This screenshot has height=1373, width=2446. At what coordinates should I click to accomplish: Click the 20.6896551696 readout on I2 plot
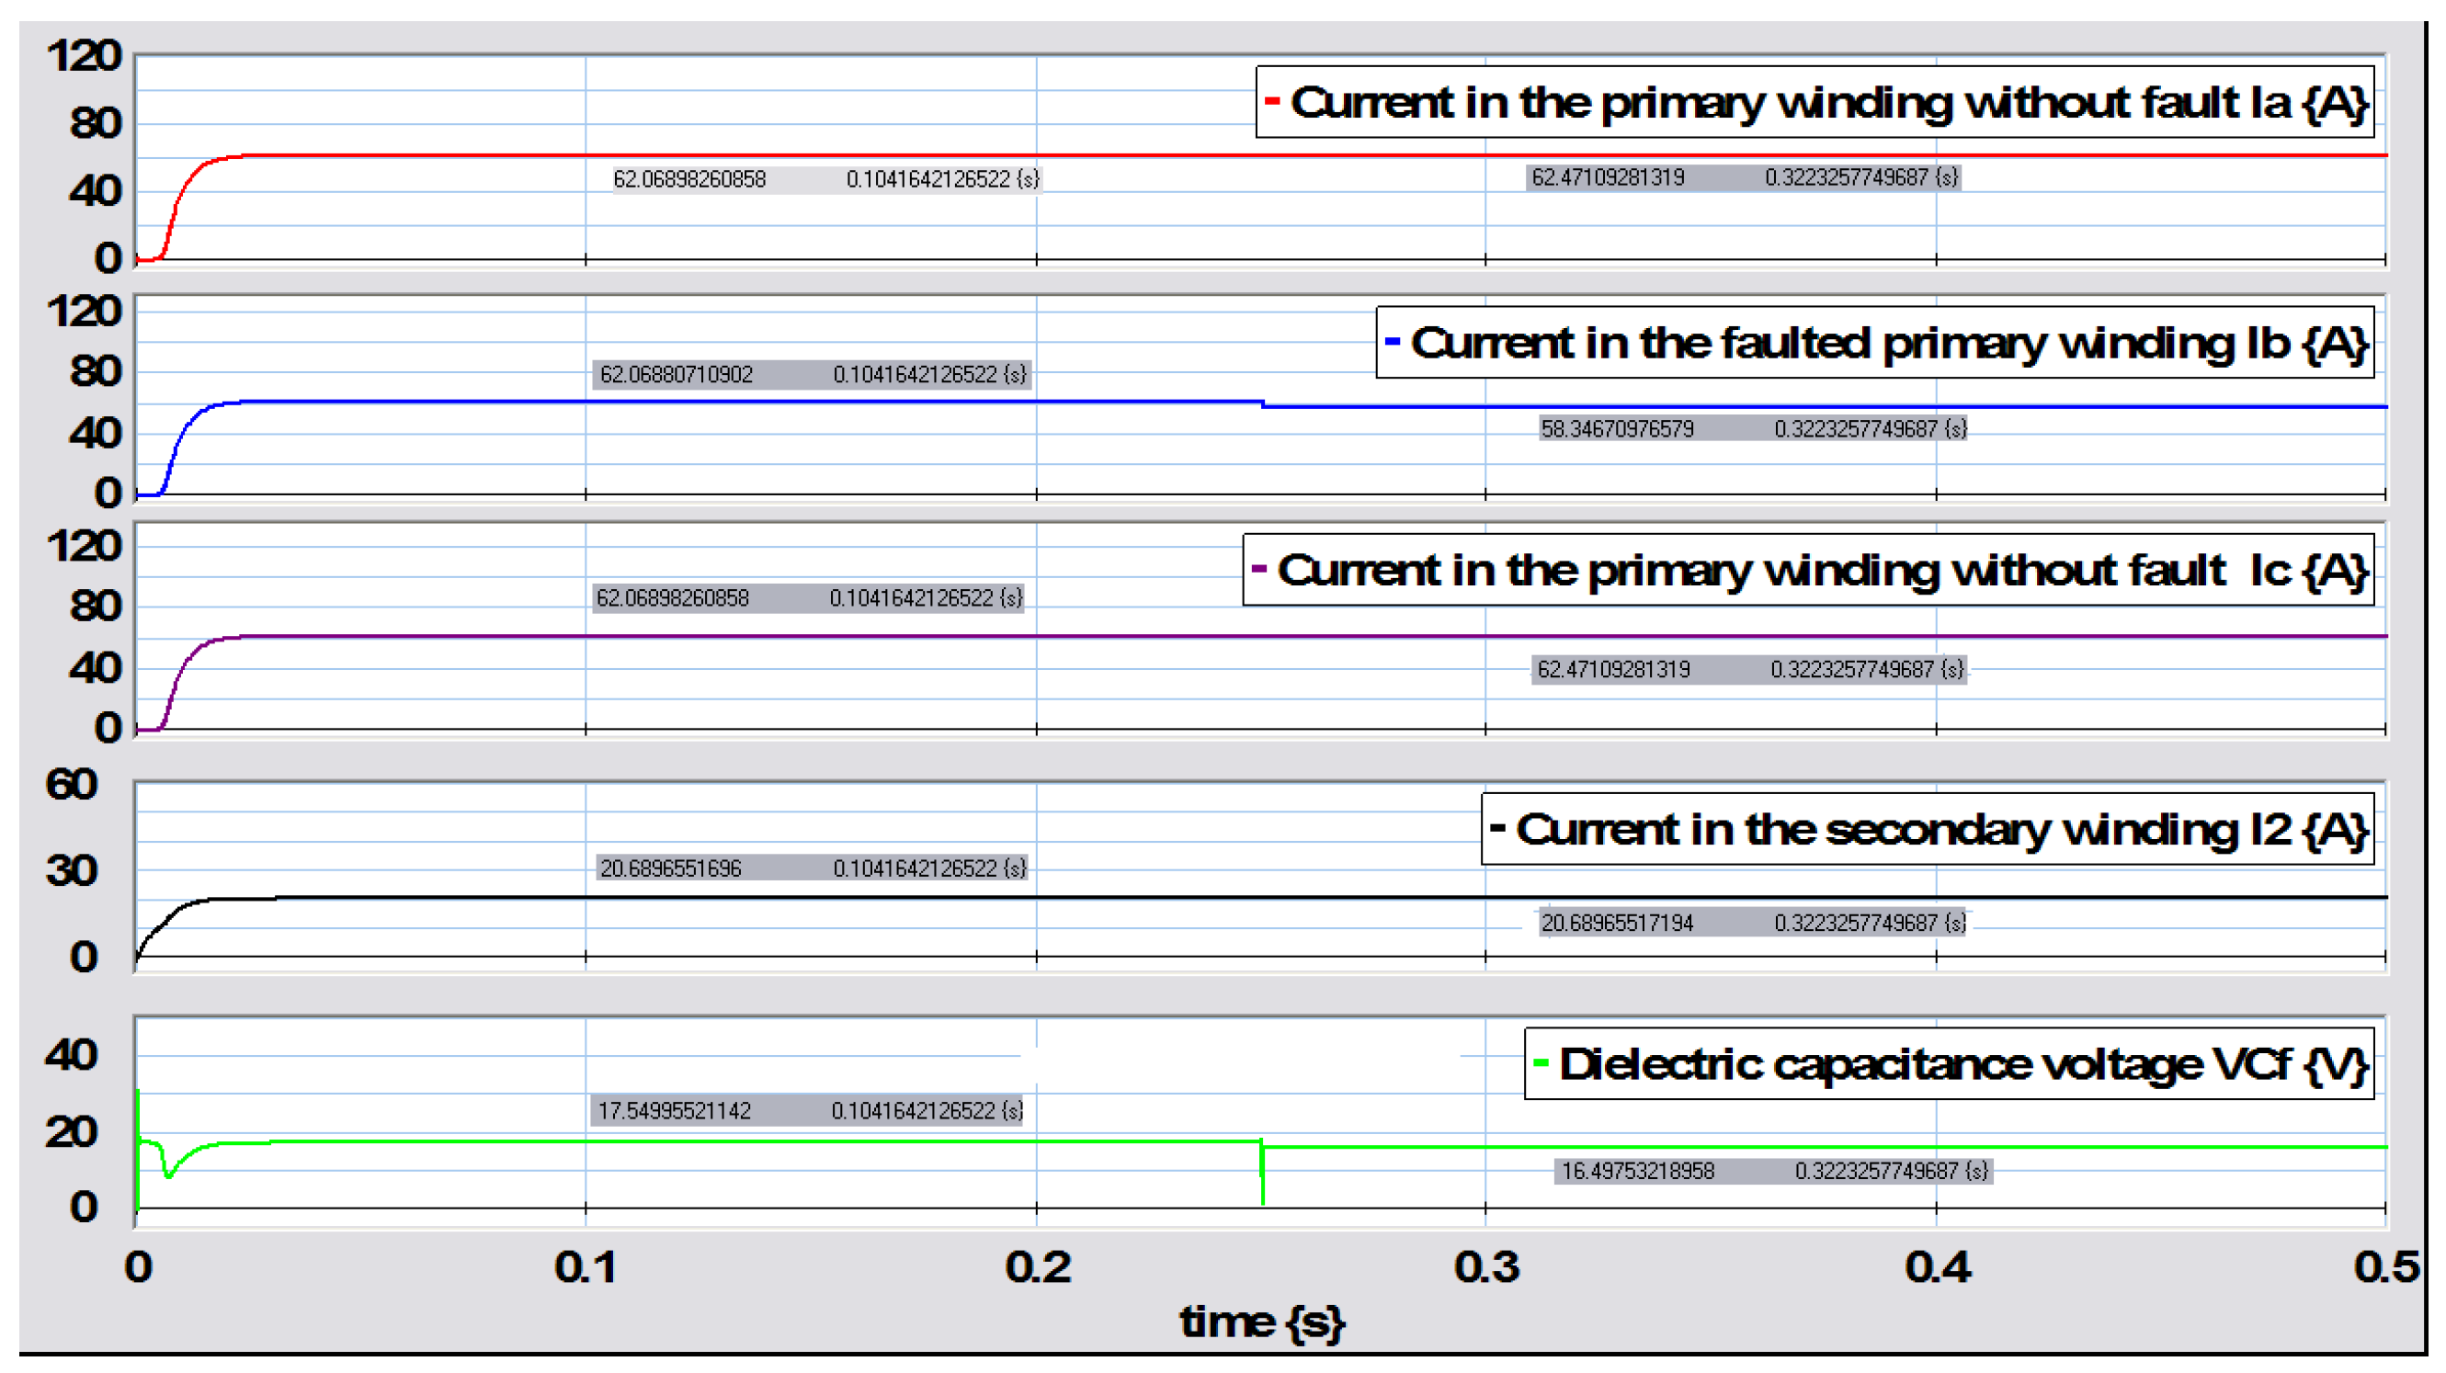point(670,868)
